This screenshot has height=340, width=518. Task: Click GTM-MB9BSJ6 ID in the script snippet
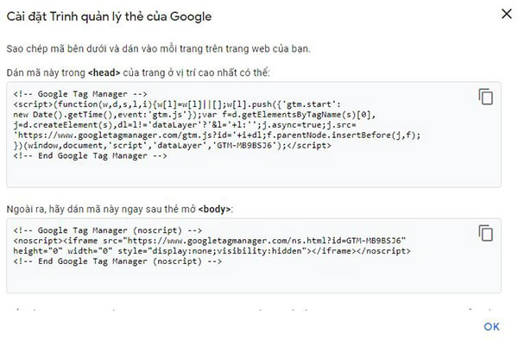[x=246, y=146]
